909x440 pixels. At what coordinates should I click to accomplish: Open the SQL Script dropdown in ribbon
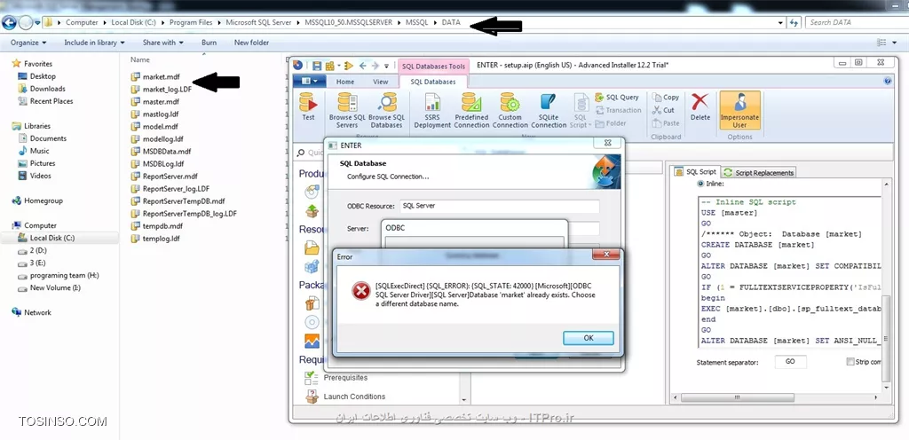[x=581, y=111]
